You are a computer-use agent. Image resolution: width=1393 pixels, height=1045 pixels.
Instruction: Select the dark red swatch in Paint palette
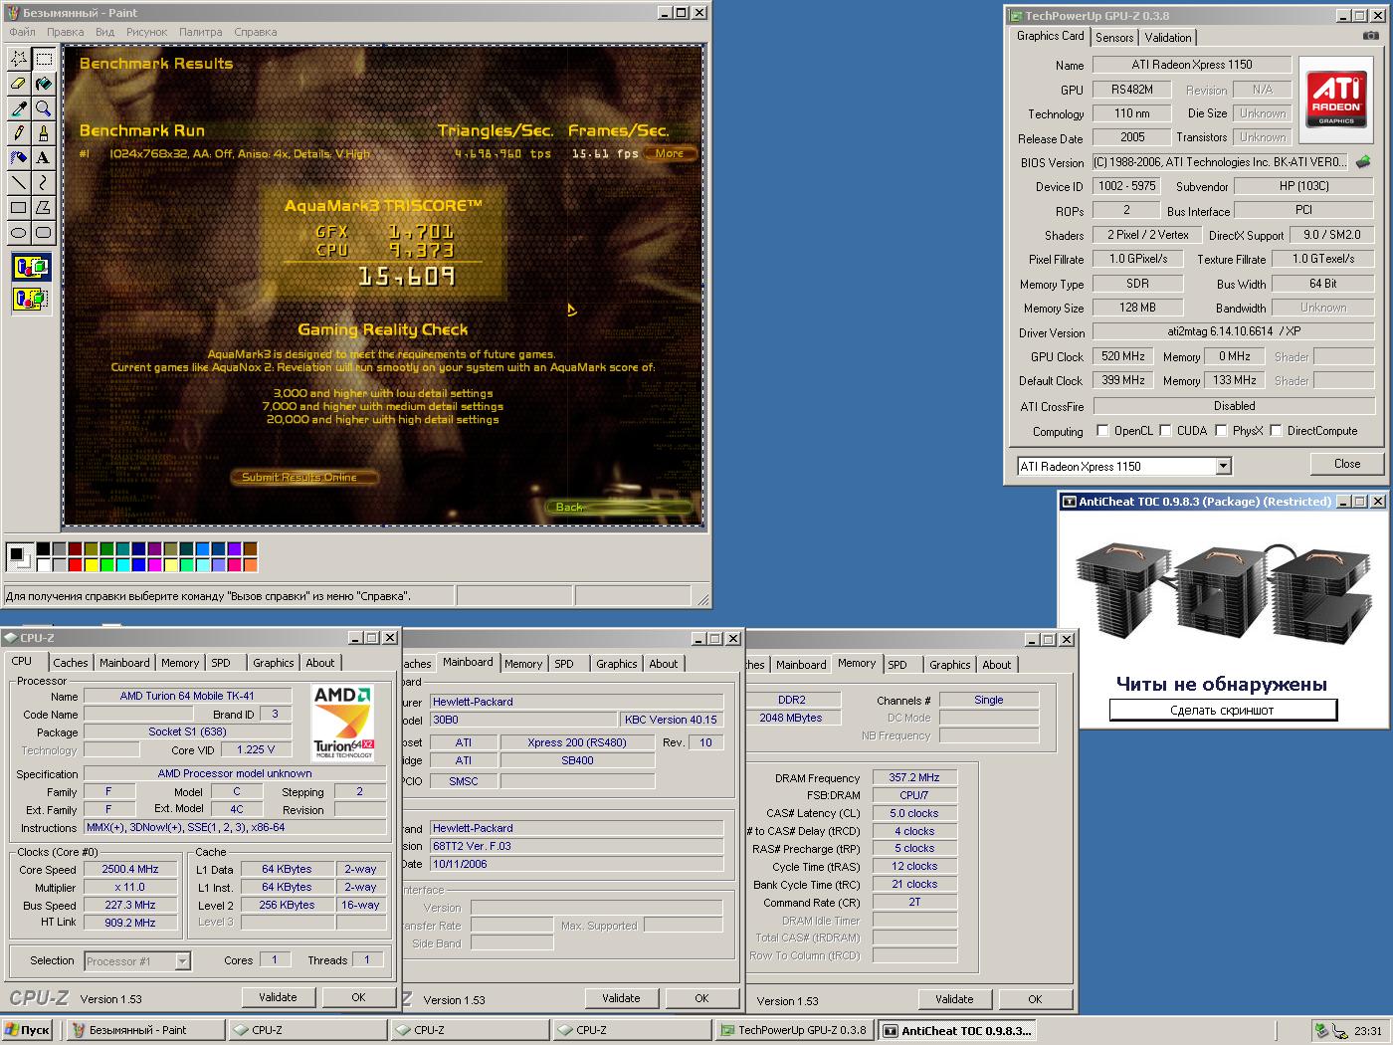point(76,548)
